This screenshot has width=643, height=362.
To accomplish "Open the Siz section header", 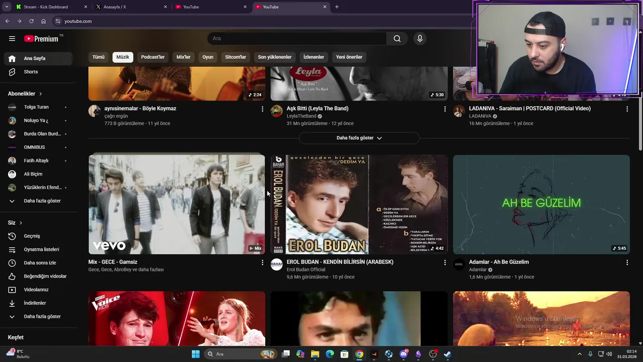I will point(15,223).
